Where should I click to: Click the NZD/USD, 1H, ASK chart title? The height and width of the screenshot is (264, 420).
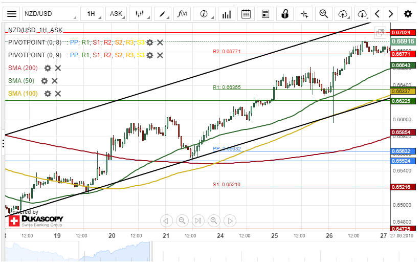tap(35, 30)
